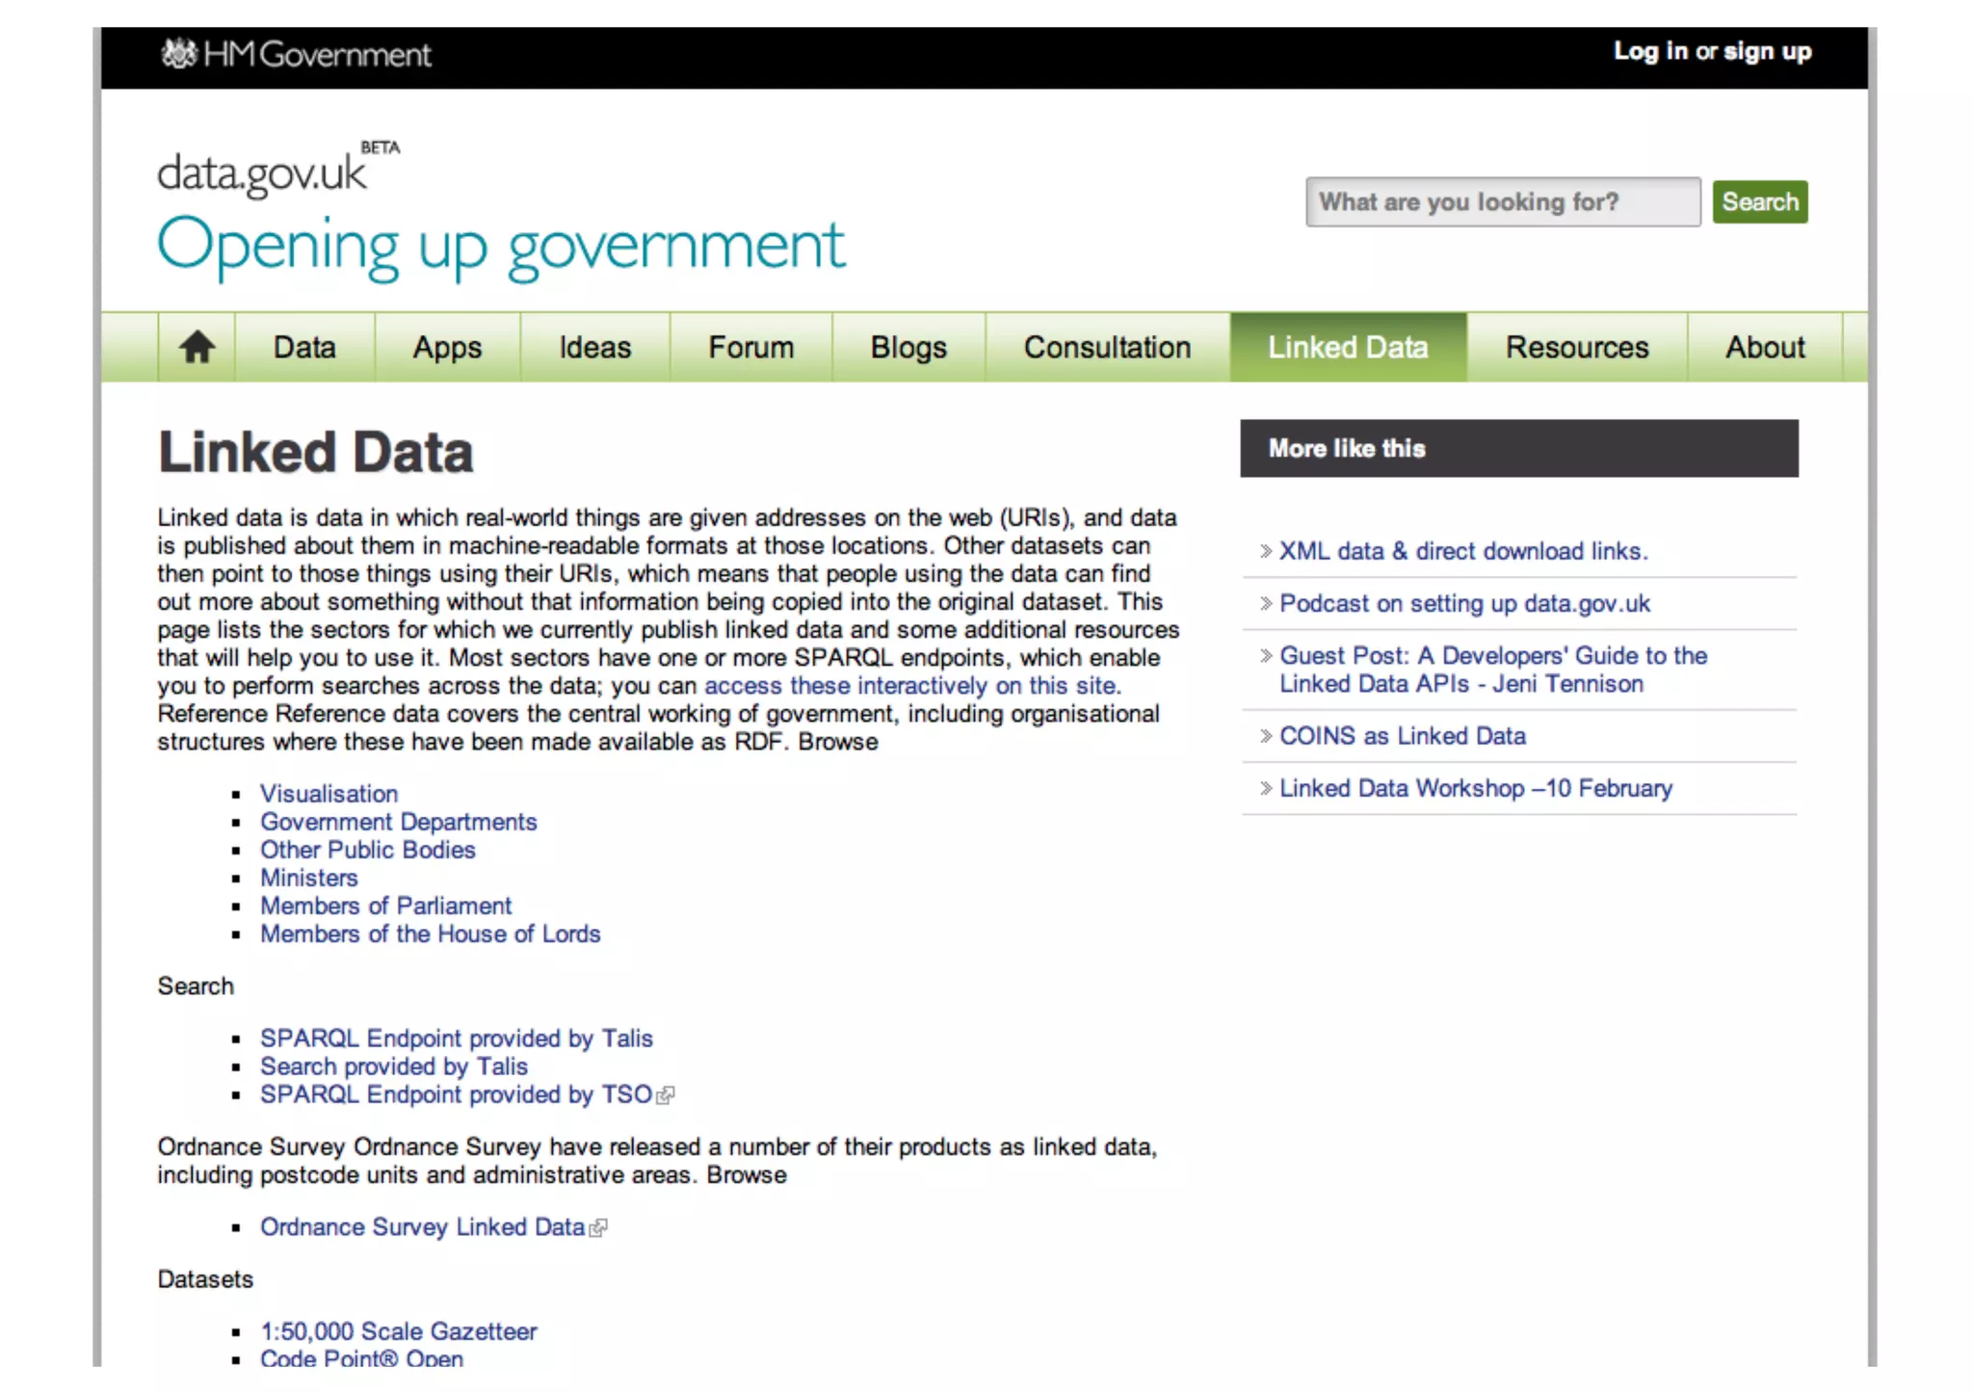Screen dimensions: 1973x1394
Task: Click the Home icon in navigation bar
Action: tap(197, 347)
